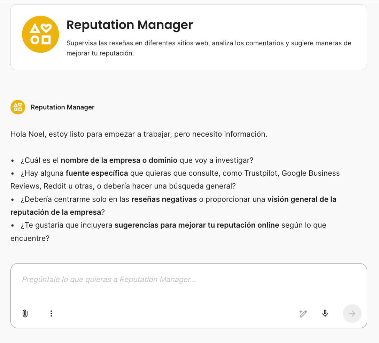The width and height of the screenshot is (379, 343).
Task: Click the Reputation Manager title heading
Action: pos(130,25)
